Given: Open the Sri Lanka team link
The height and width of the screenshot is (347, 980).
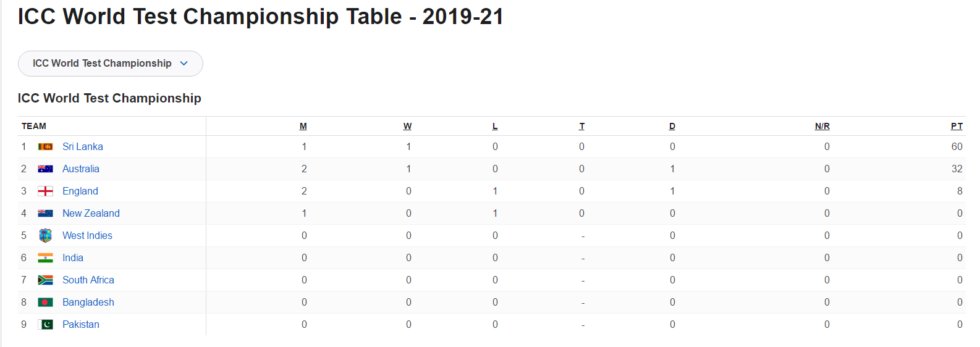Looking at the screenshot, I should 83,147.
